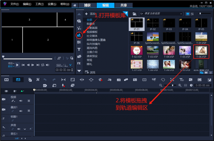This screenshot has width=214, height=141.
Task: Click the import media files folder icon
Action: (135, 14)
